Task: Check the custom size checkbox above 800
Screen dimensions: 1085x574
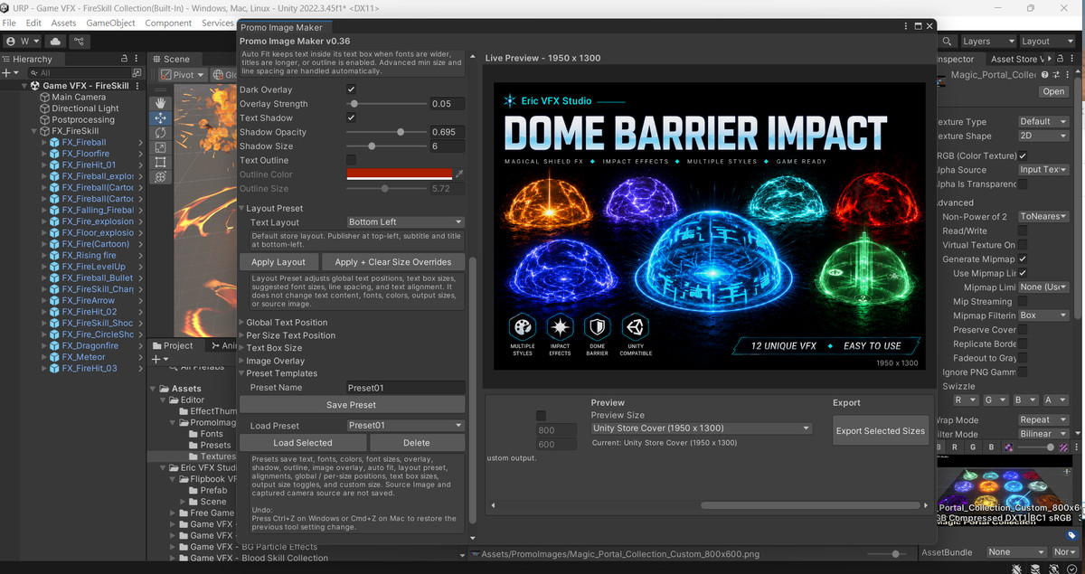Action: [541, 416]
